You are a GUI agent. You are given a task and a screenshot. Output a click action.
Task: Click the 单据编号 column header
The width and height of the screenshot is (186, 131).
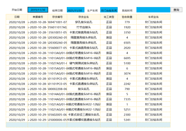pos(38,17)
